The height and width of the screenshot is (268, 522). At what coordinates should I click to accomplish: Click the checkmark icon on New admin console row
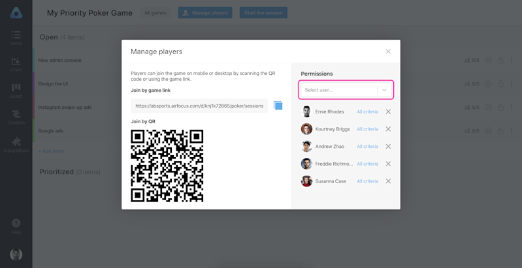[489, 60]
